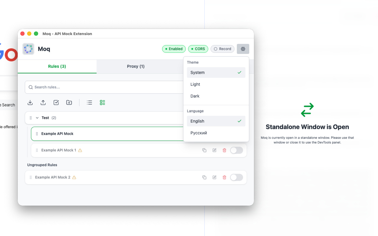Select the Dark theme option
The image size is (378, 236).
coord(216,96)
